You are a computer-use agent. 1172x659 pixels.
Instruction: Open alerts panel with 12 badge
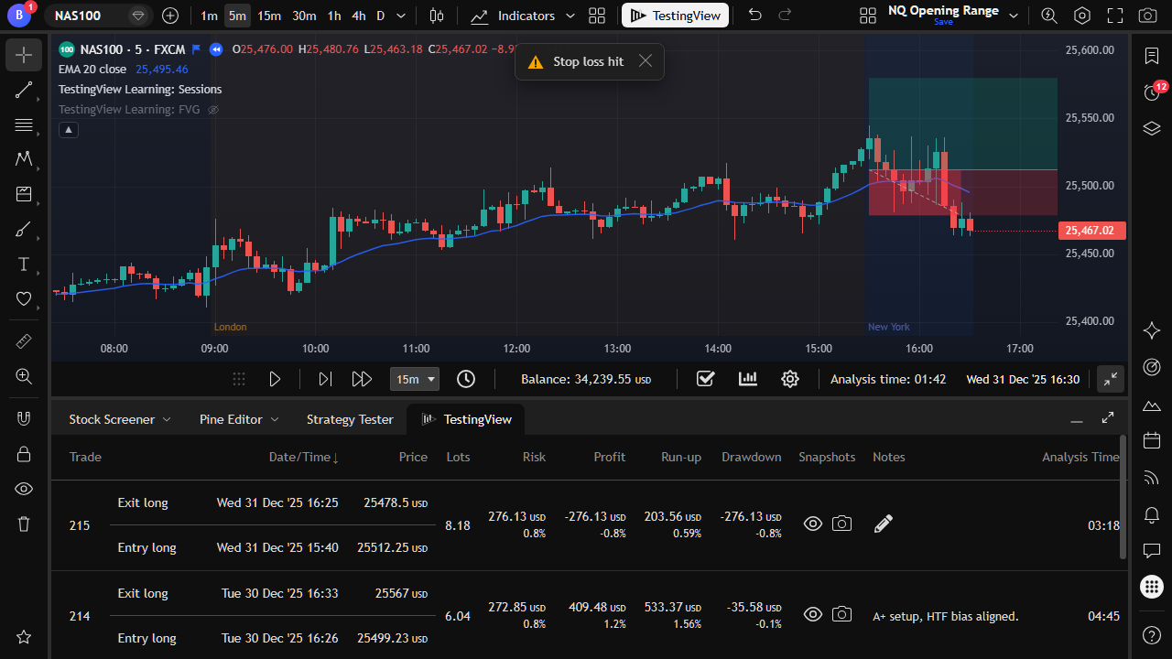tap(1152, 92)
